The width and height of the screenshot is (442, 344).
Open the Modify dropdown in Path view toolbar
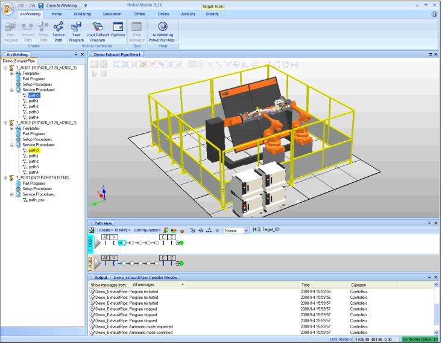pyautogui.click(x=122, y=231)
